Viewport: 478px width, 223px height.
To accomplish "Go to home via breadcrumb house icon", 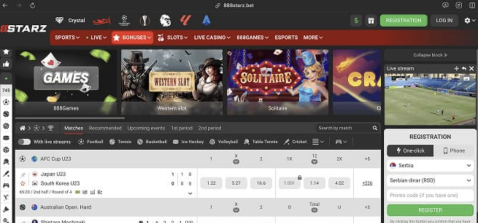I will 22,128.
